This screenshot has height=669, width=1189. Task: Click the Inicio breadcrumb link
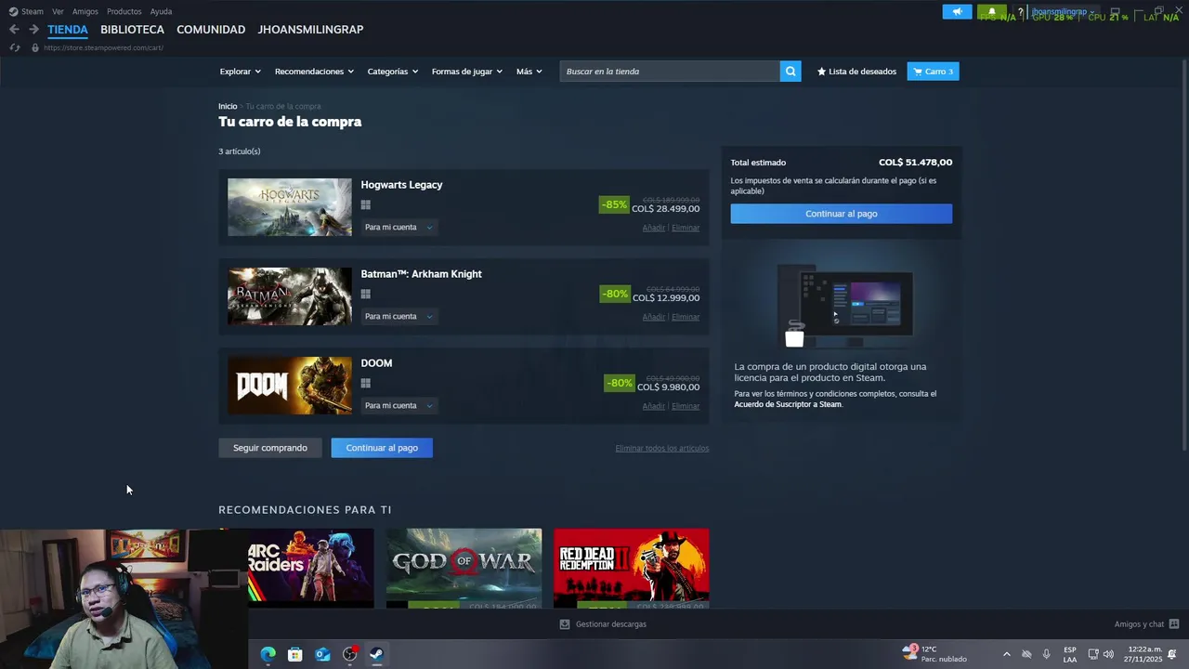click(228, 106)
